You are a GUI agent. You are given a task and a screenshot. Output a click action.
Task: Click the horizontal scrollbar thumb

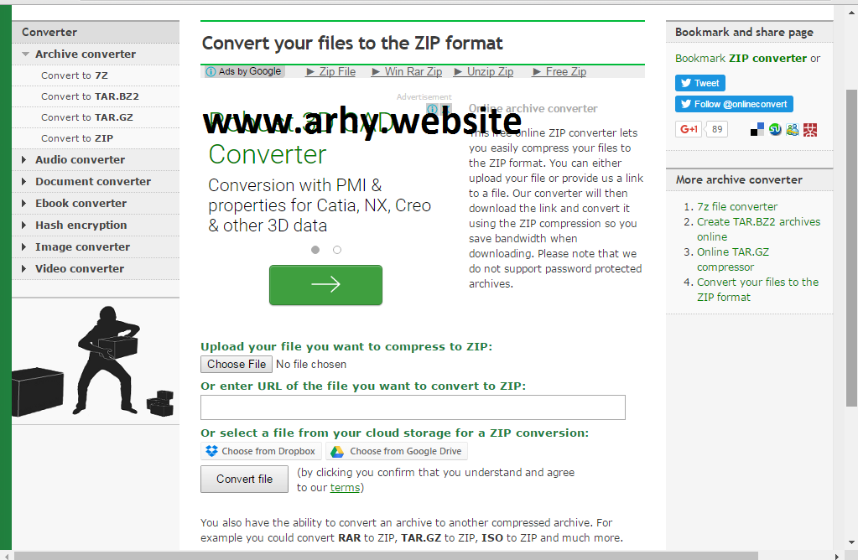386,556
